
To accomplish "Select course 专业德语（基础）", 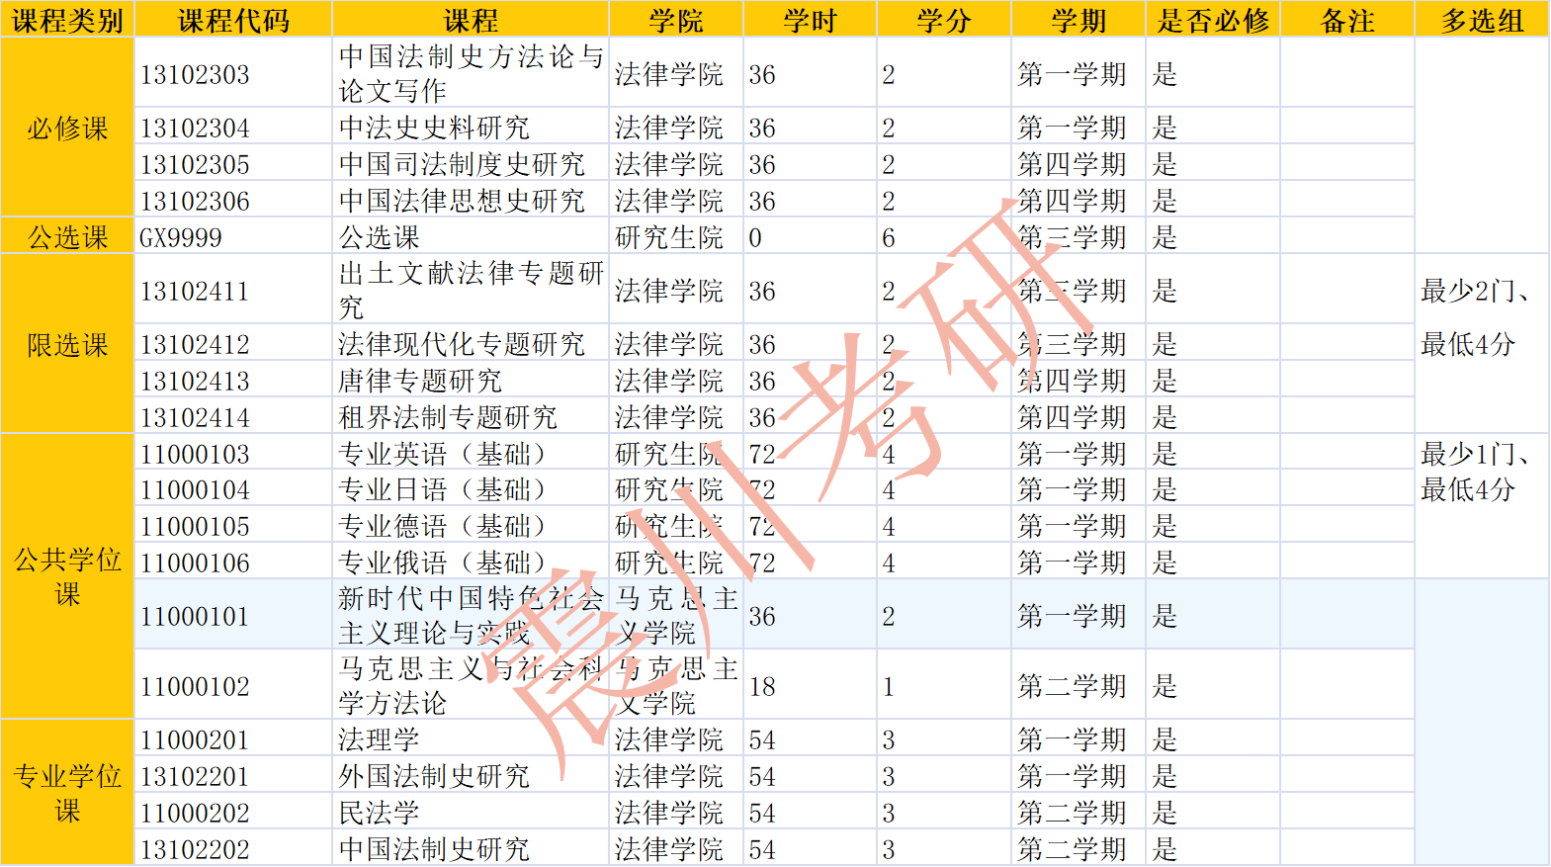I will coord(442,526).
